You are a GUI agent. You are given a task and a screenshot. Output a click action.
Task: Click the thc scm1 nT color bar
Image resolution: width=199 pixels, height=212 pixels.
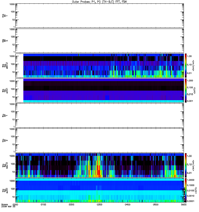(x=186, y=190)
